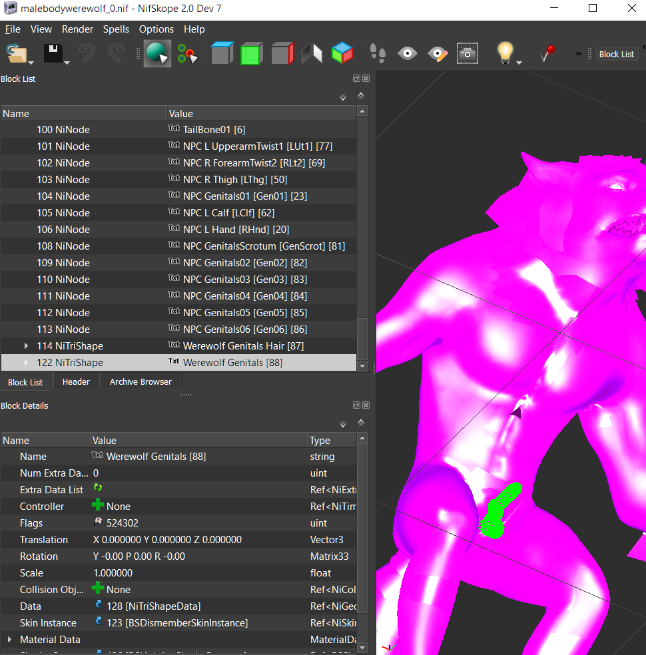The height and width of the screenshot is (655, 646).
Task: Click the Block List vertical scrollbar thumb
Action: (x=362, y=338)
